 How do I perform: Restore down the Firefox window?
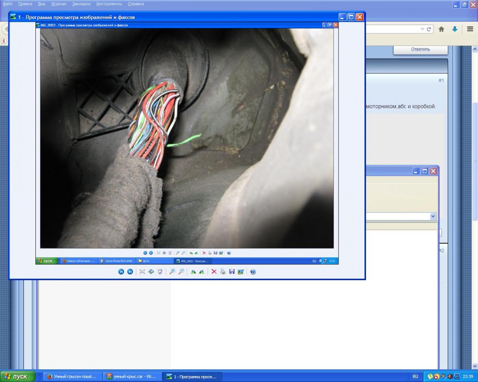(464, 5)
